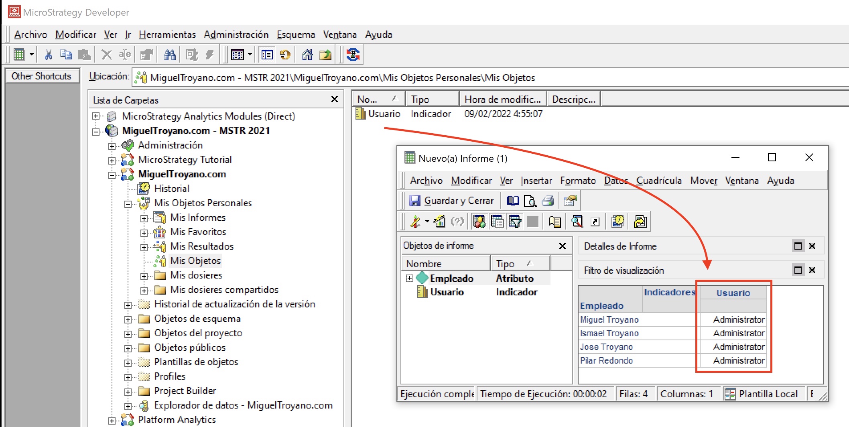The height and width of the screenshot is (427, 849).
Task: Click the go up one folder icon
Action: pyautogui.click(x=325, y=54)
